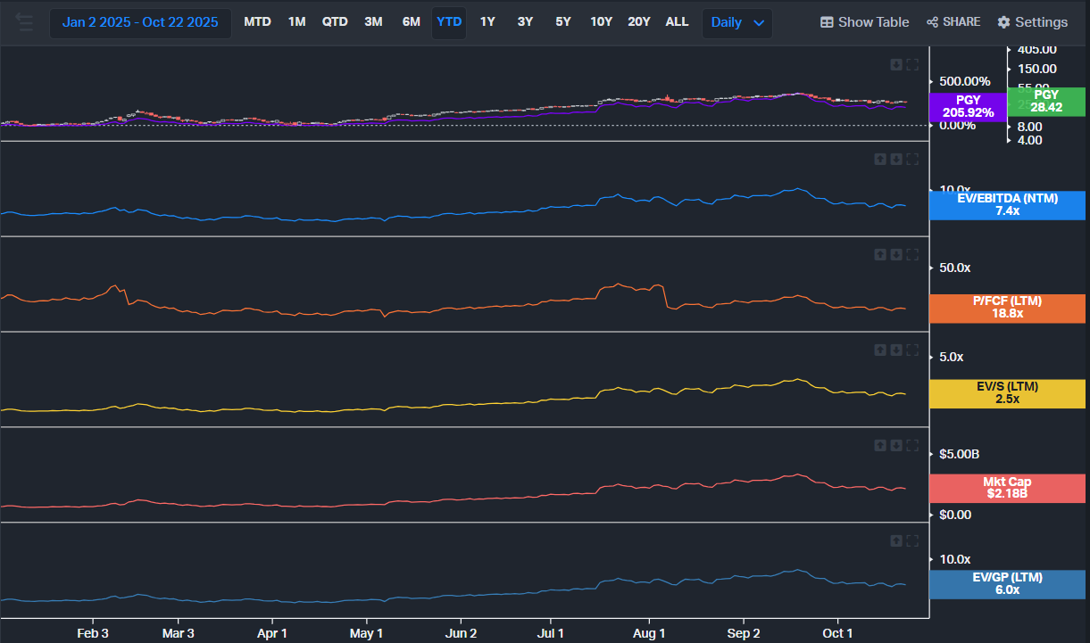Click the Show Table button

click(864, 22)
